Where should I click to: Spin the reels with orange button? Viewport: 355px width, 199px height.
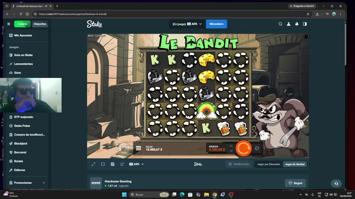244,148
